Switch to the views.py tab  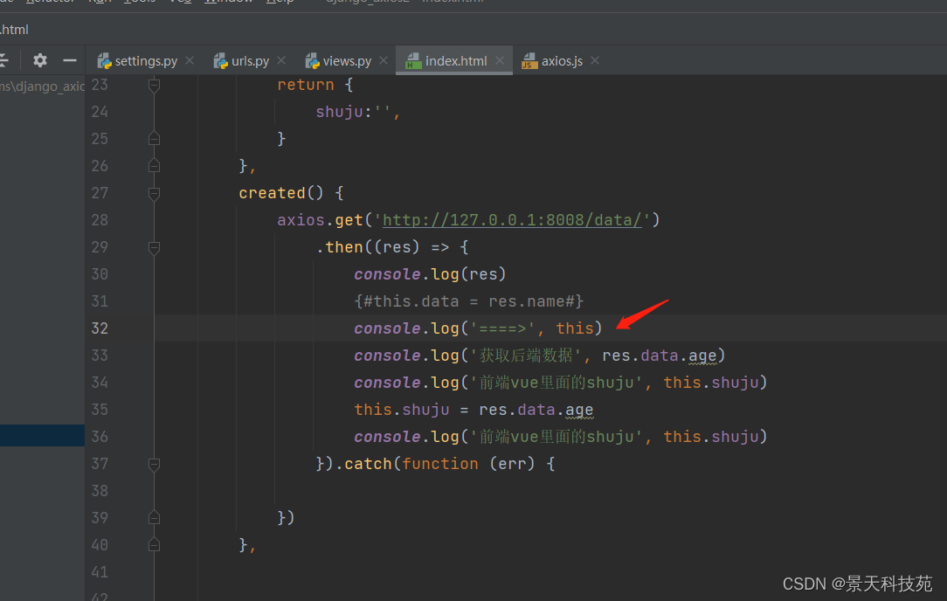(x=347, y=61)
